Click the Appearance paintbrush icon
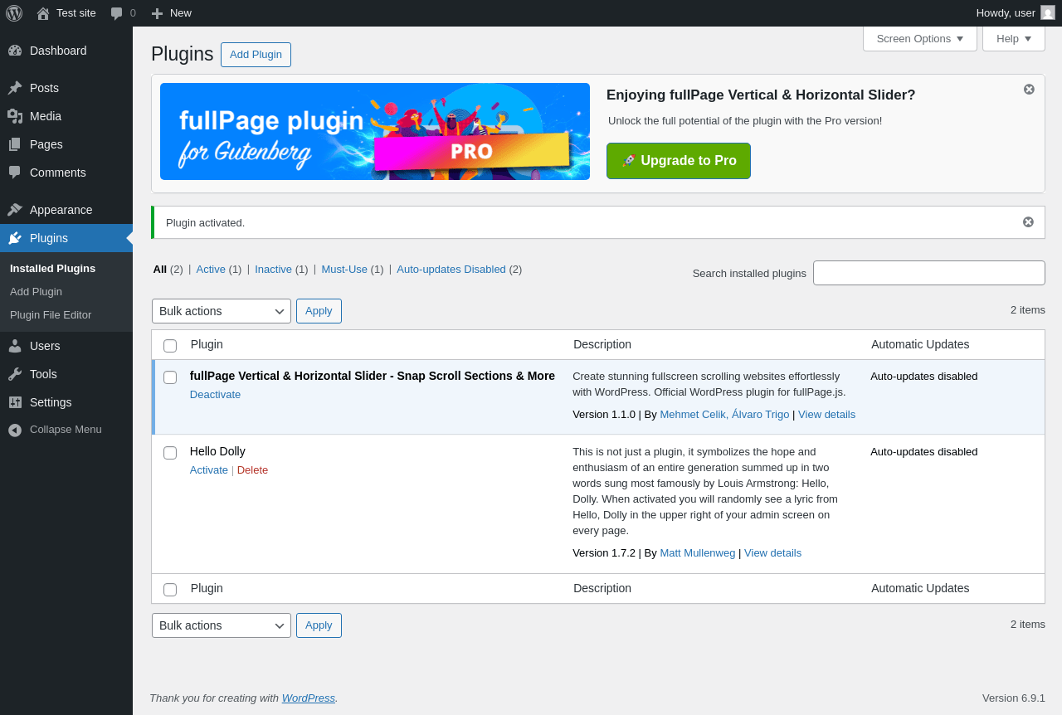Viewport: 1062px width, 715px height. (x=15, y=210)
